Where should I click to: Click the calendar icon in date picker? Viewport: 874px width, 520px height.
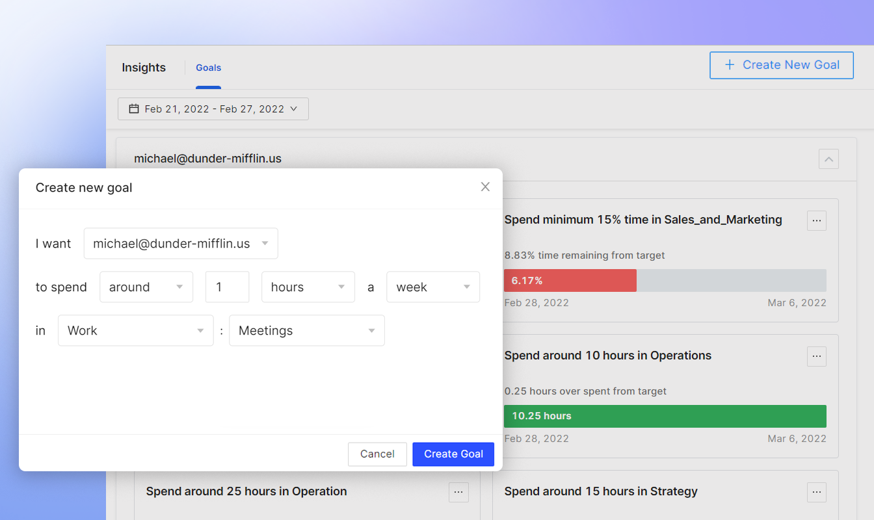point(134,109)
